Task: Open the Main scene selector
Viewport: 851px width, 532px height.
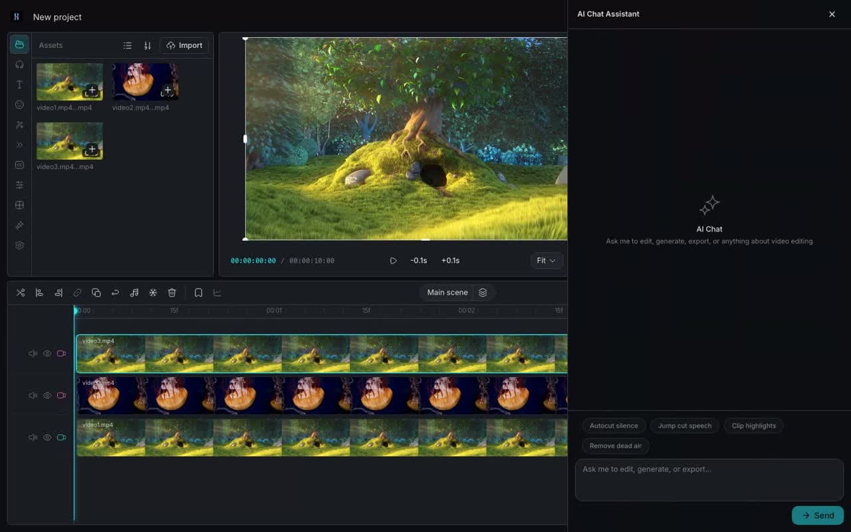Action: 447,293
